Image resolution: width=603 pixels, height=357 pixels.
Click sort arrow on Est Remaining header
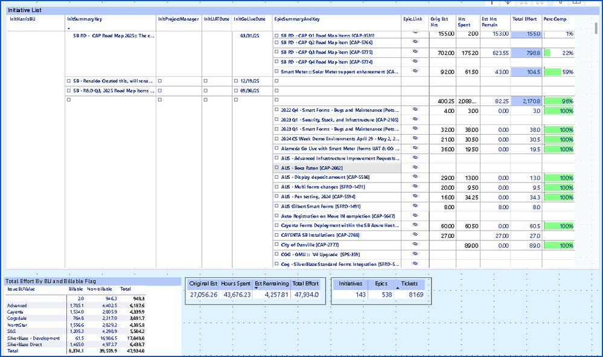pos(257,289)
